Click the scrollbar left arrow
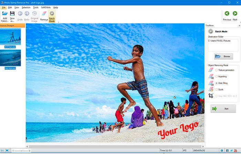Screen dimensions: 241x154 pyautogui.click(x=27, y=146)
